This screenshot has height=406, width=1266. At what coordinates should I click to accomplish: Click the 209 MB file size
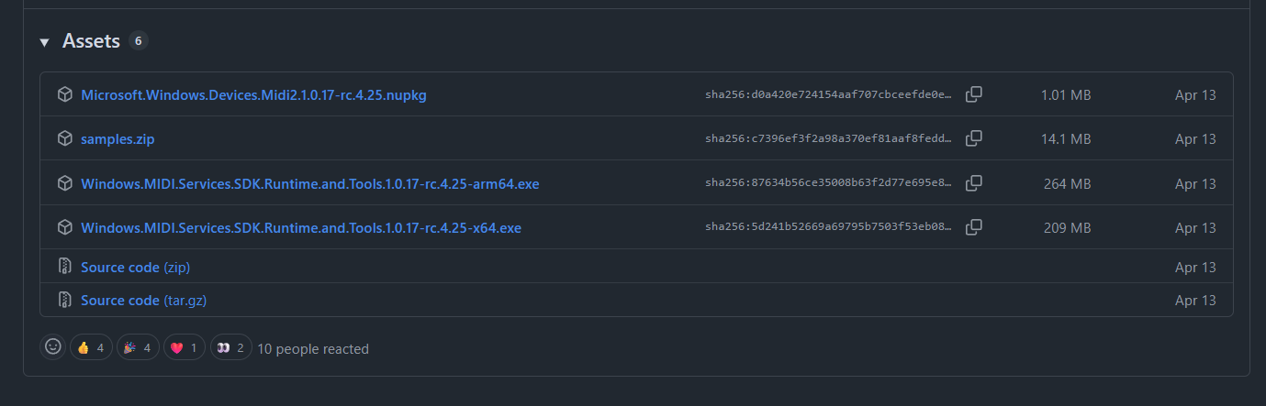(1067, 227)
